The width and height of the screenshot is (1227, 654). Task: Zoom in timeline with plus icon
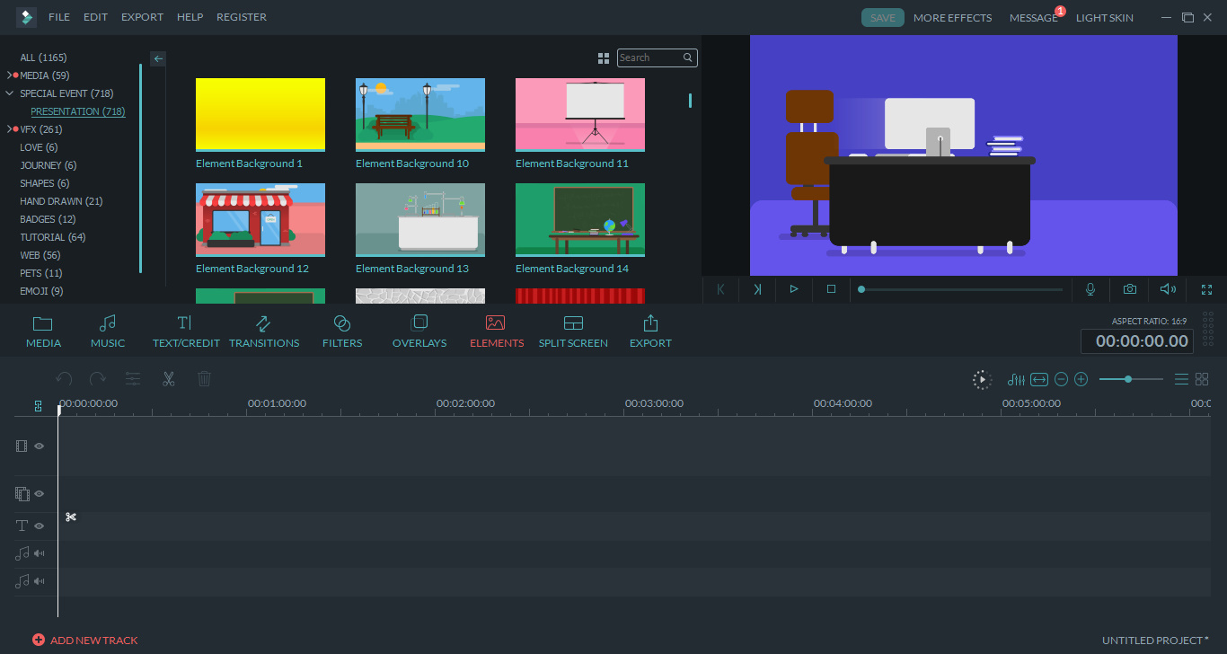tap(1081, 380)
